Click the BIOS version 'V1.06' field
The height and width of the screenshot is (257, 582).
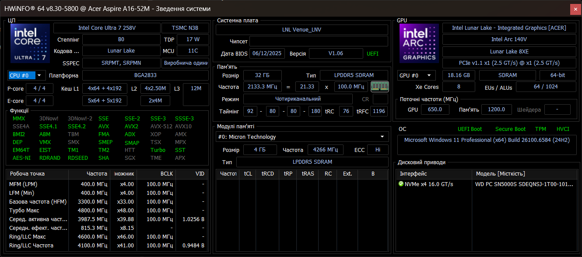coord(336,53)
